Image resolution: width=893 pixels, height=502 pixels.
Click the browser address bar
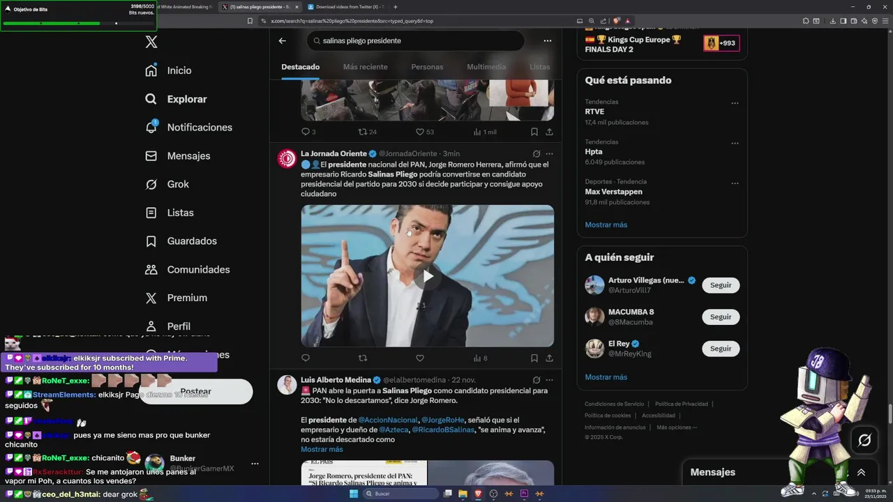tap(419, 21)
